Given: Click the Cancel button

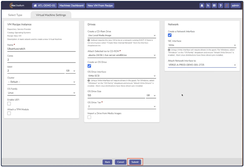Looking at the screenshot, I should coord(121,162).
